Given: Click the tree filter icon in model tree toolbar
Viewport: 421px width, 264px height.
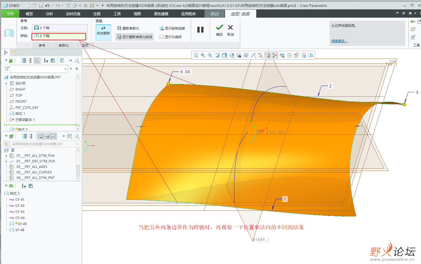Looking at the screenshot, I should tap(46, 60).
